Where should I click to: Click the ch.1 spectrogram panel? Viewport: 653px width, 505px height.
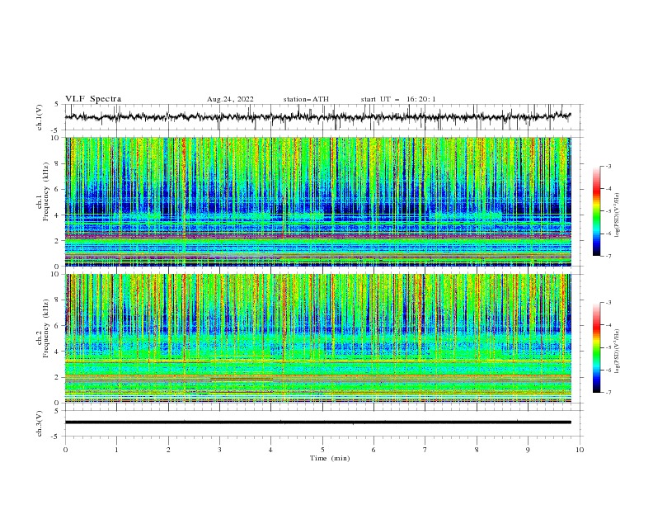click(318, 201)
